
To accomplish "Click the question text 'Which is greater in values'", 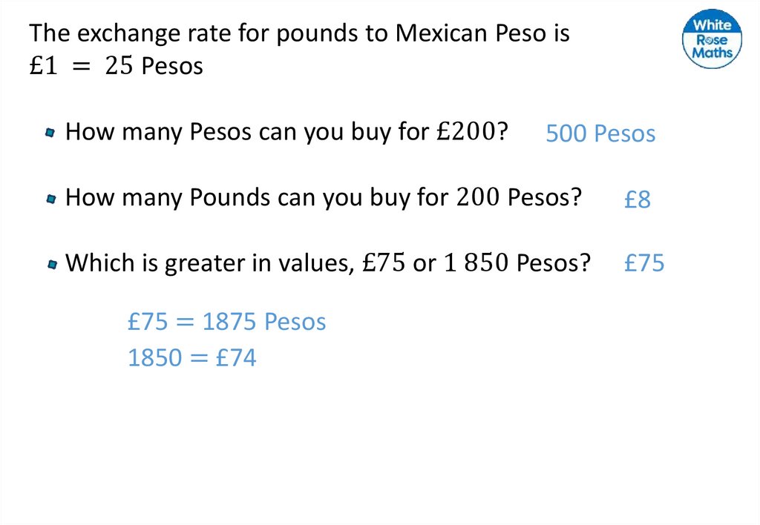I will point(327,262).
